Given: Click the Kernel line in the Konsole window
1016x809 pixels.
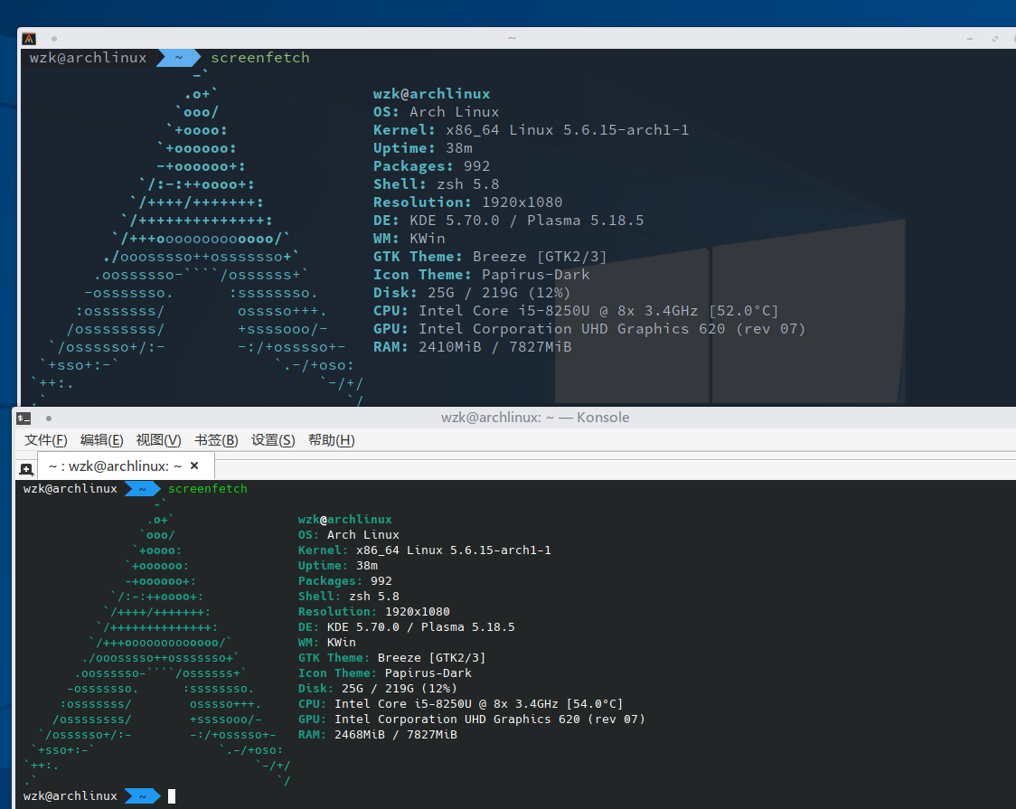Looking at the screenshot, I should coord(425,550).
